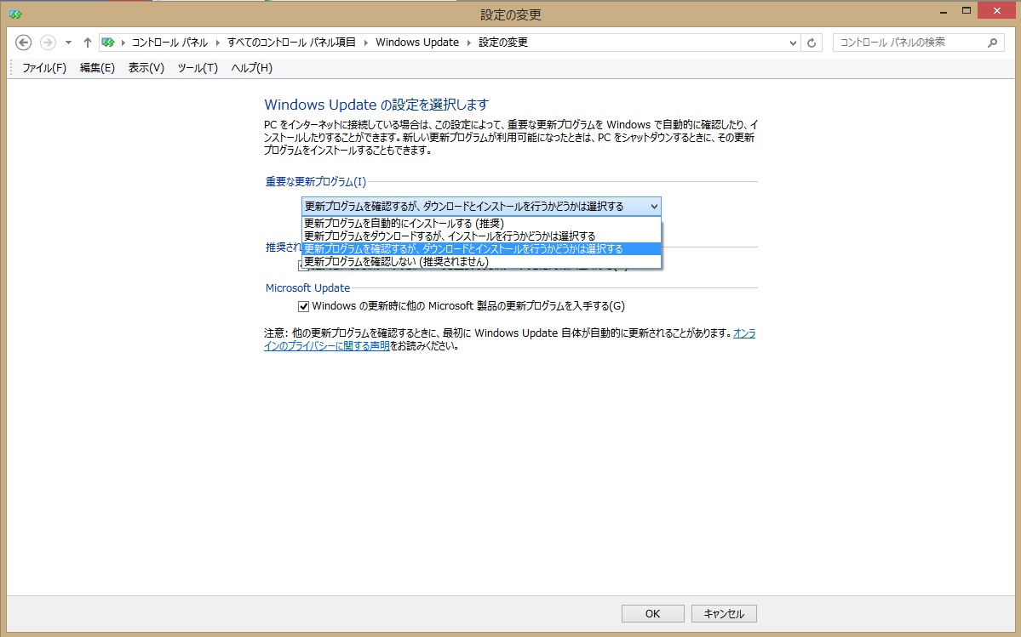Select 更新プログラムを確認しない (推奨されません)
1021x637 pixels.
click(481, 262)
